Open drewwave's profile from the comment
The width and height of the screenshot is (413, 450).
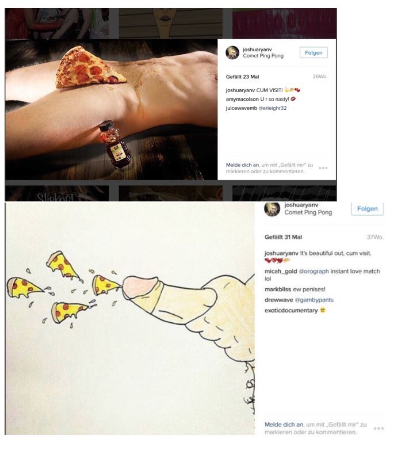[279, 300]
